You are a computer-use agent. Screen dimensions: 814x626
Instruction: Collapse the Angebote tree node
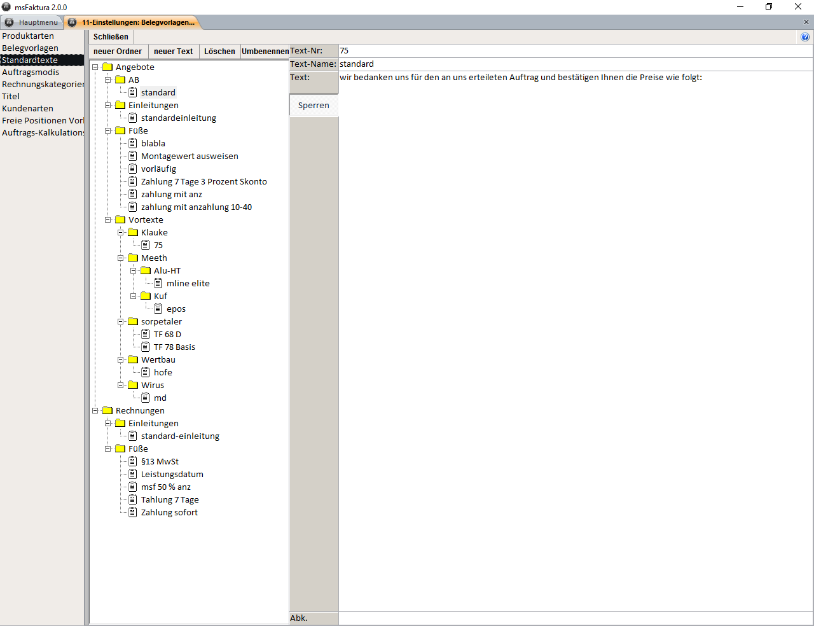(x=95, y=67)
